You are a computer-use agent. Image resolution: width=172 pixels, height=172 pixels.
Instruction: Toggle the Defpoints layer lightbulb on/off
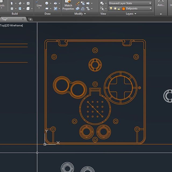point(111,9)
